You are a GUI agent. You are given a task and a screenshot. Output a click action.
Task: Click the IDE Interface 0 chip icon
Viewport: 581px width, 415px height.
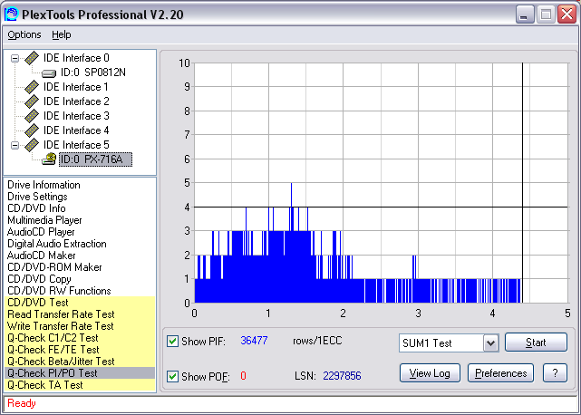32,58
